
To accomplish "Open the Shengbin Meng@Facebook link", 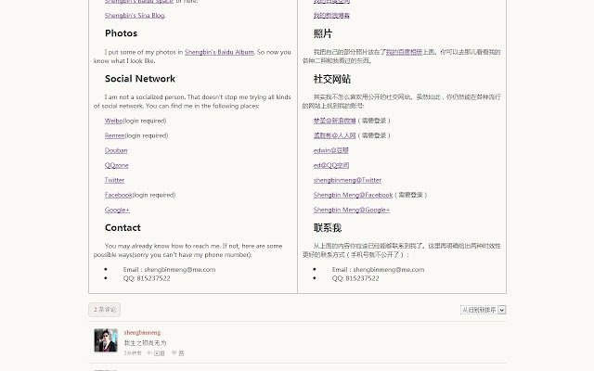I will point(353,195).
